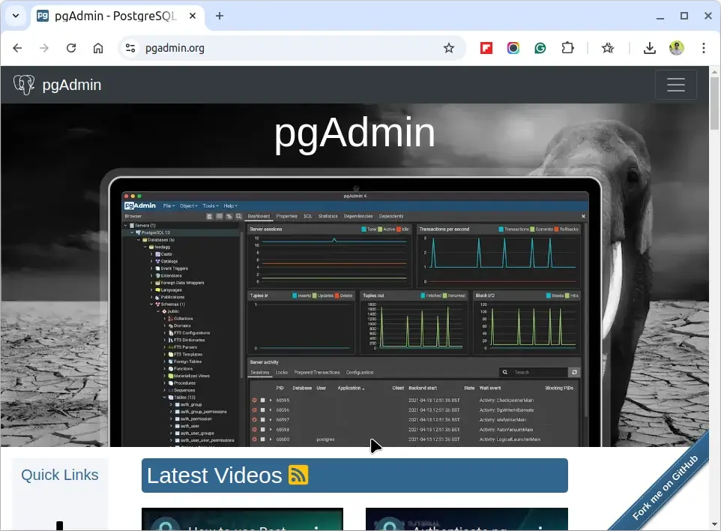Click the vertical scrollbar thumb
This screenshot has width=721, height=531.
click(714, 103)
